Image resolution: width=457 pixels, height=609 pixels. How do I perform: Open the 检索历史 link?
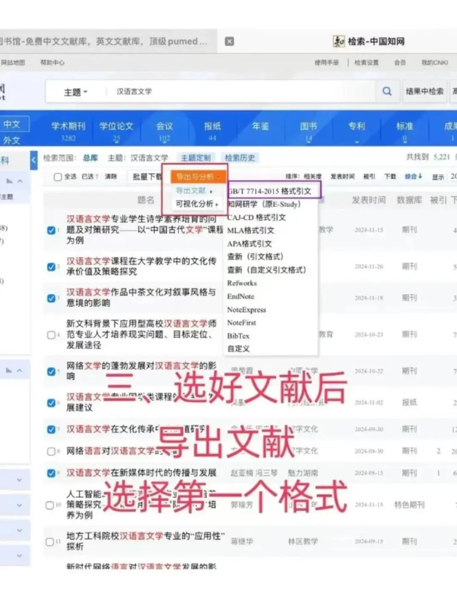[x=240, y=158]
